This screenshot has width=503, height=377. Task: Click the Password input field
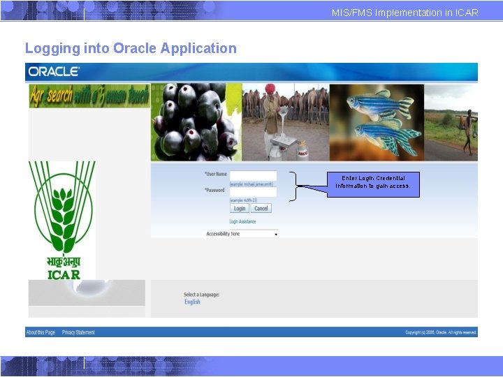pos(253,192)
